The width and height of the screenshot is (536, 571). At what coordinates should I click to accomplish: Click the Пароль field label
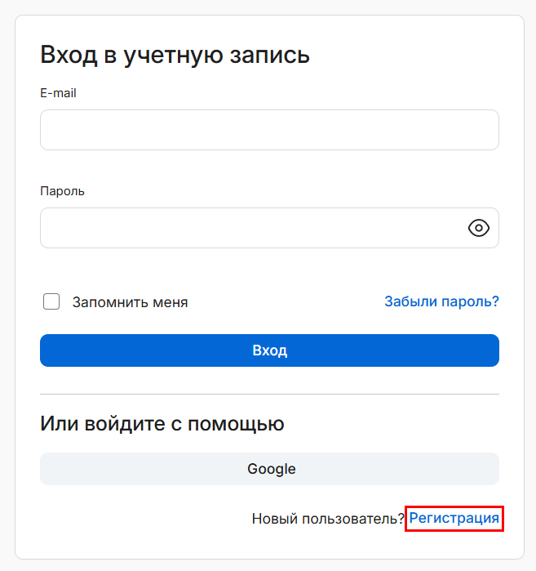pyautogui.click(x=62, y=191)
